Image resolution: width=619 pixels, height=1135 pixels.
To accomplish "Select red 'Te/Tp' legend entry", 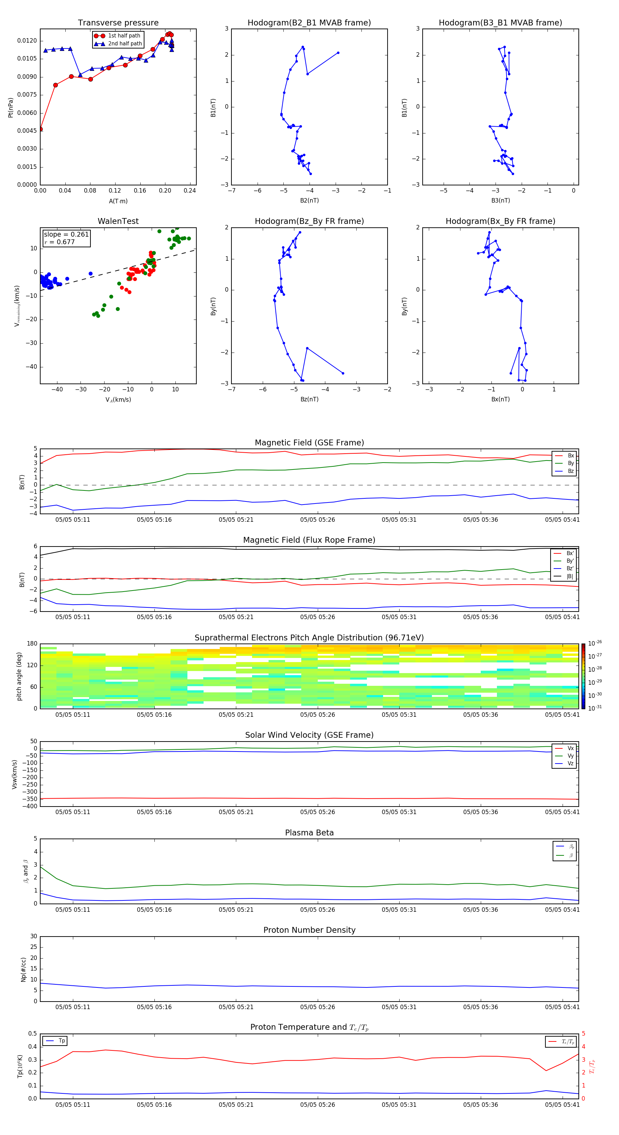I will point(561,1041).
